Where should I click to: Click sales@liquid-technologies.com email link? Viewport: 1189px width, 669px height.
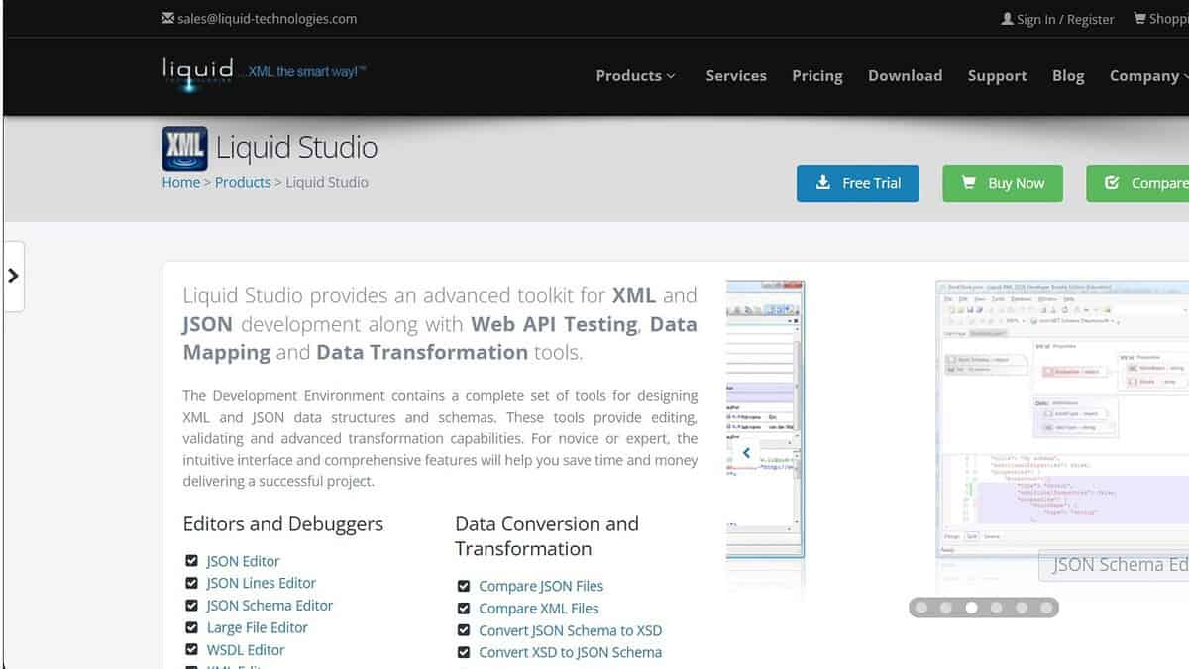click(268, 19)
